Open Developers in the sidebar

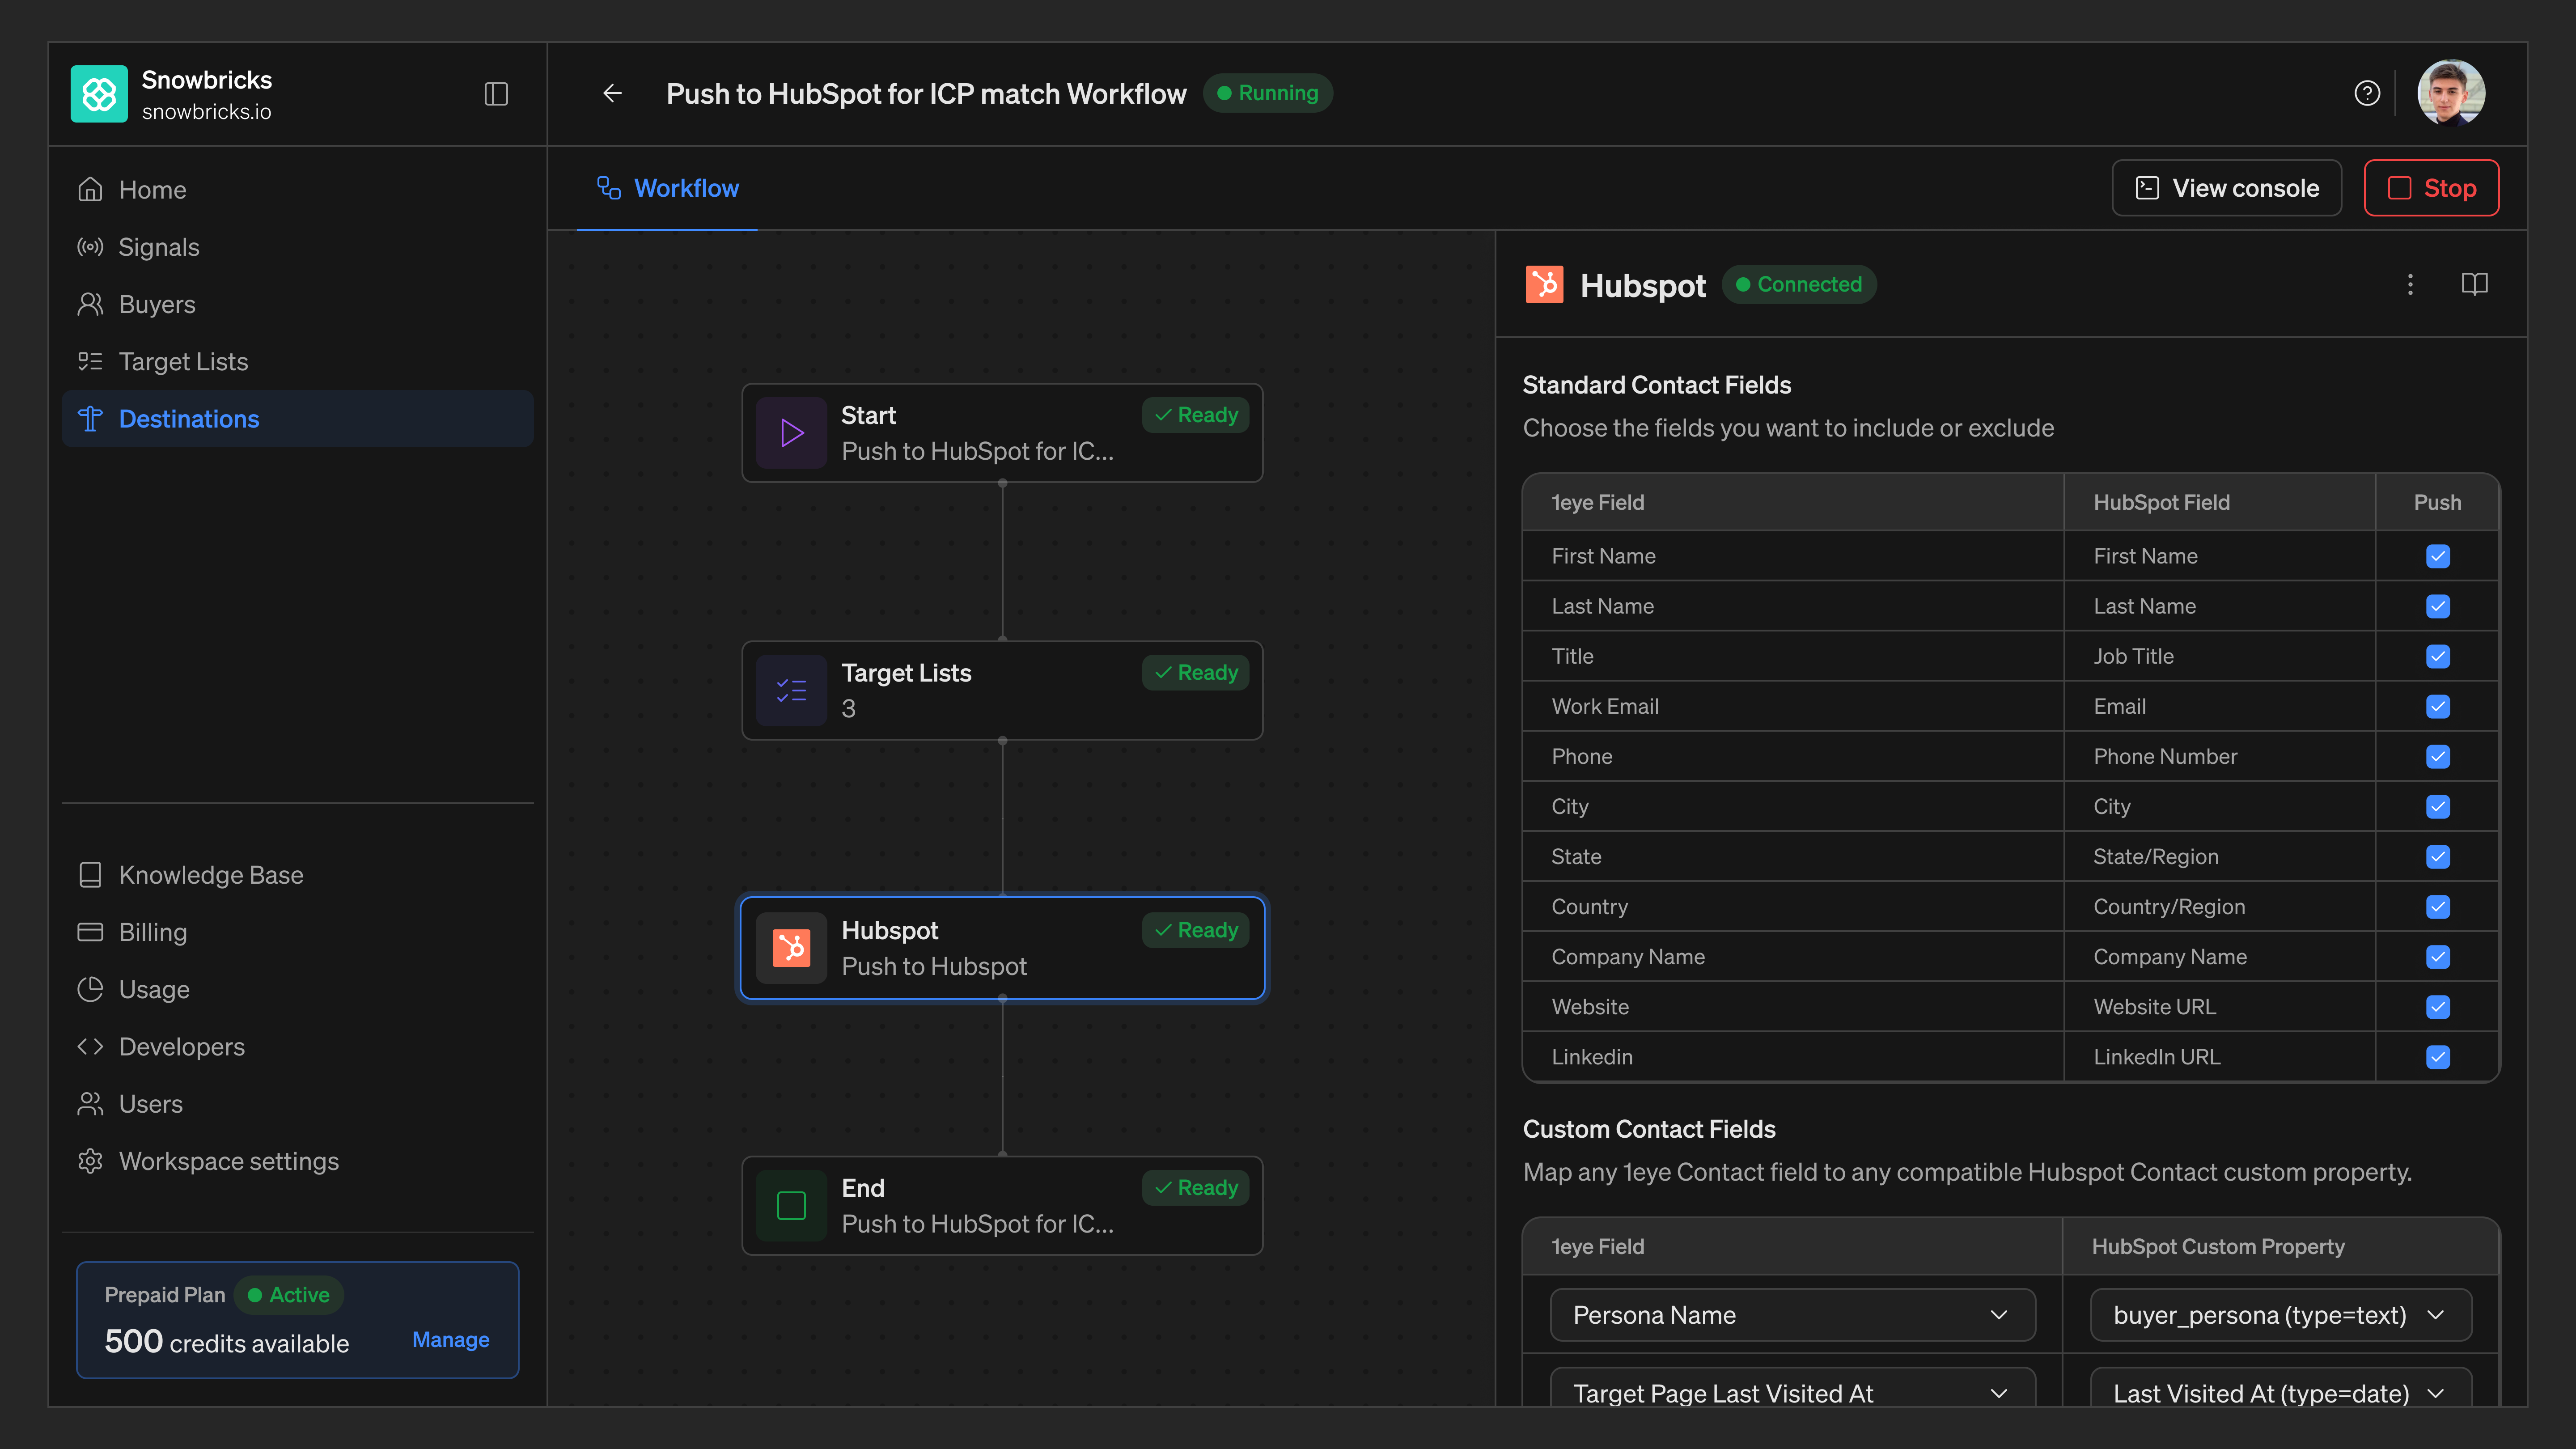[x=297, y=1047]
